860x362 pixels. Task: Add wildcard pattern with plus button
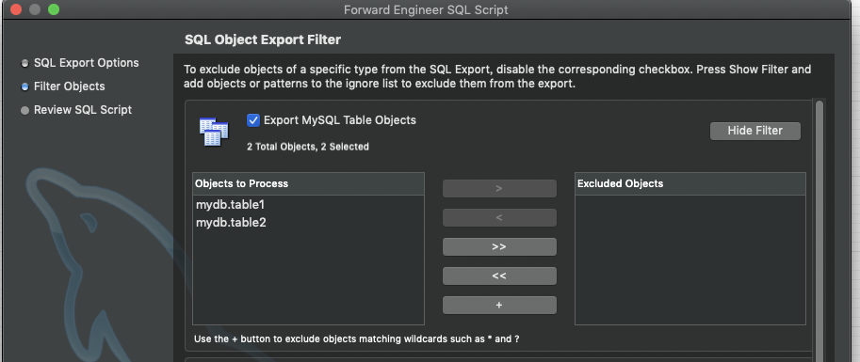pos(499,305)
